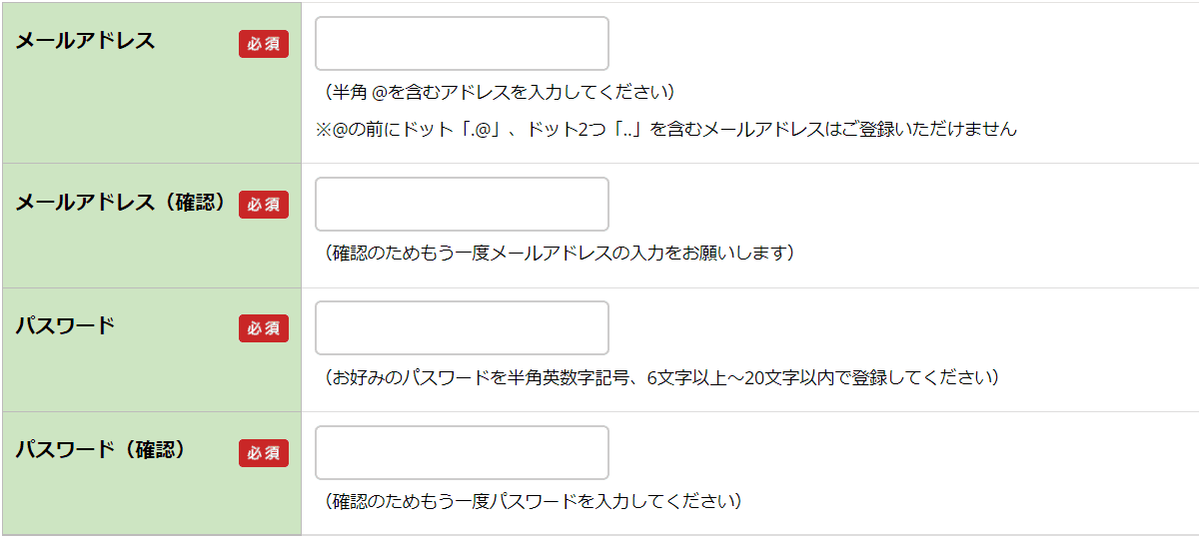Click the hint asking to re-enter password

(533, 500)
